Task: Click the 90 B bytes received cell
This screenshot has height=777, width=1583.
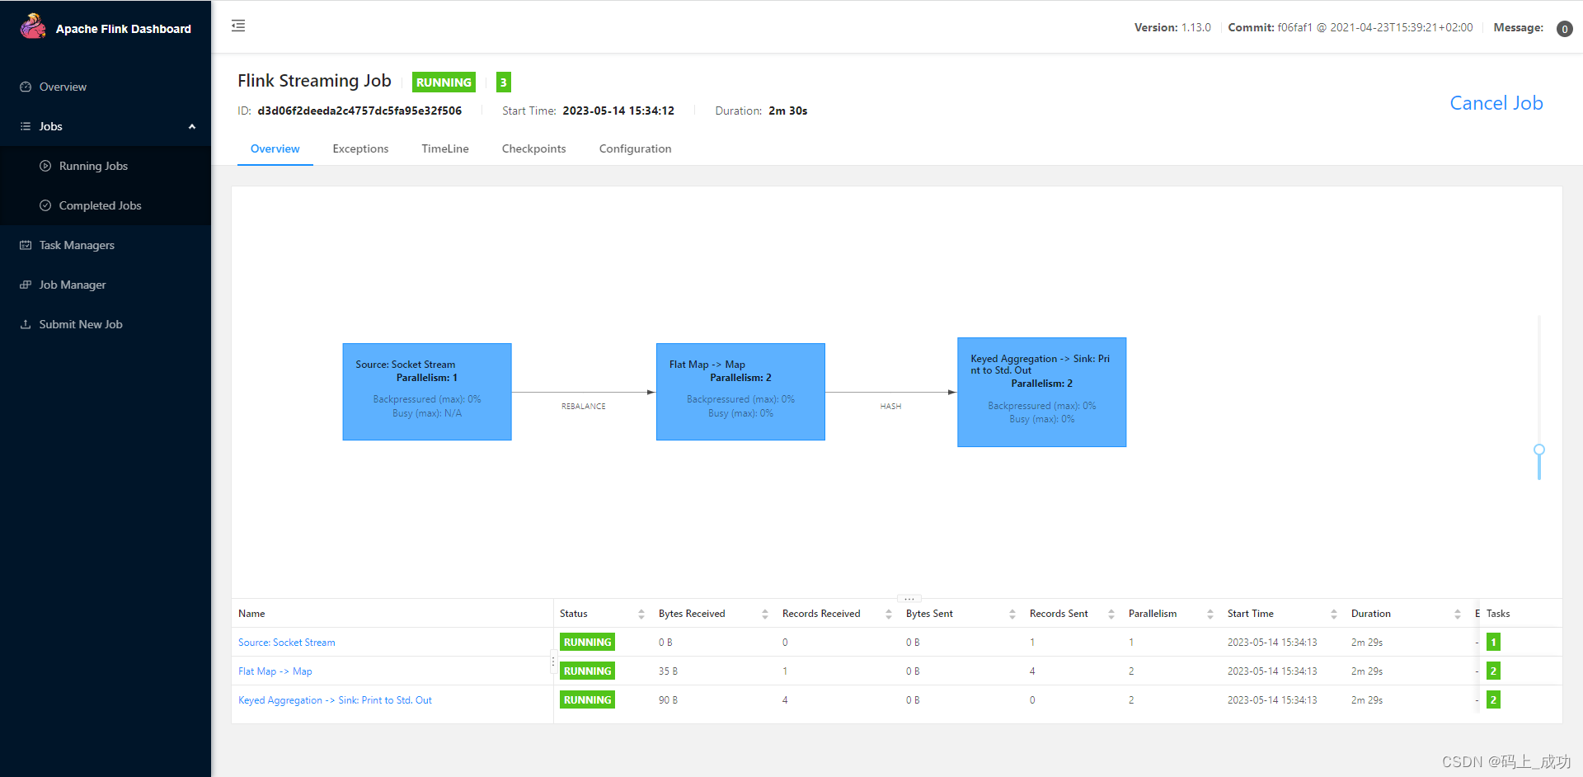Action: click(x=668, y=700)
